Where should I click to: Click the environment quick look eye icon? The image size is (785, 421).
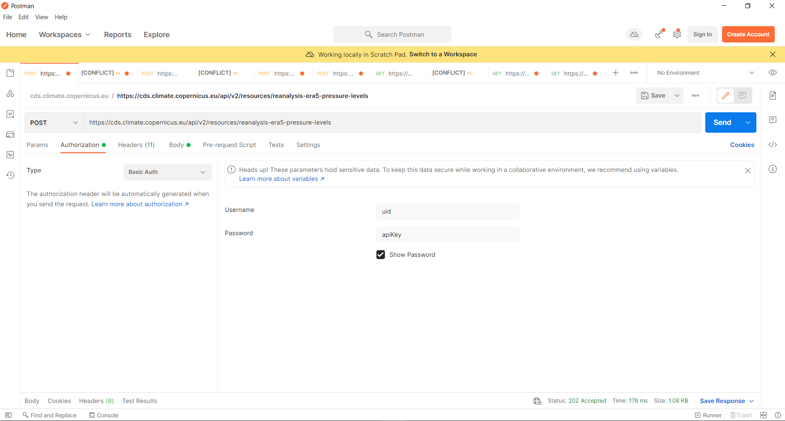[x=773, y=73]
